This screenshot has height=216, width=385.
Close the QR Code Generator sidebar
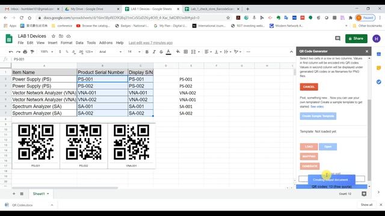point(367,52)
